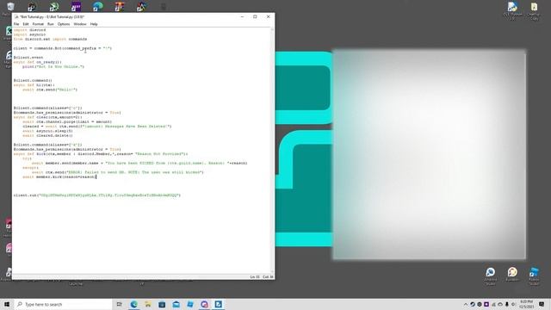The width and height of the screenshot is (551, 310).
Task: Open the notification center
Action: [x=542, y=304]
